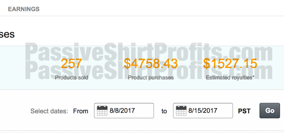Click the partially visible 'ses' heading

pos(7,34)
